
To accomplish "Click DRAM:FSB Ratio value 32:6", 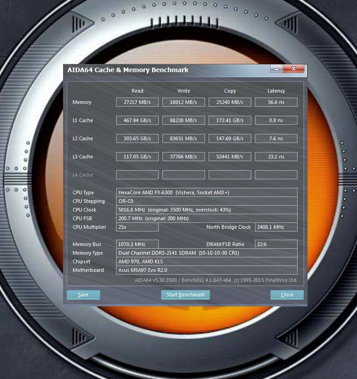I will tap(276, 244).
